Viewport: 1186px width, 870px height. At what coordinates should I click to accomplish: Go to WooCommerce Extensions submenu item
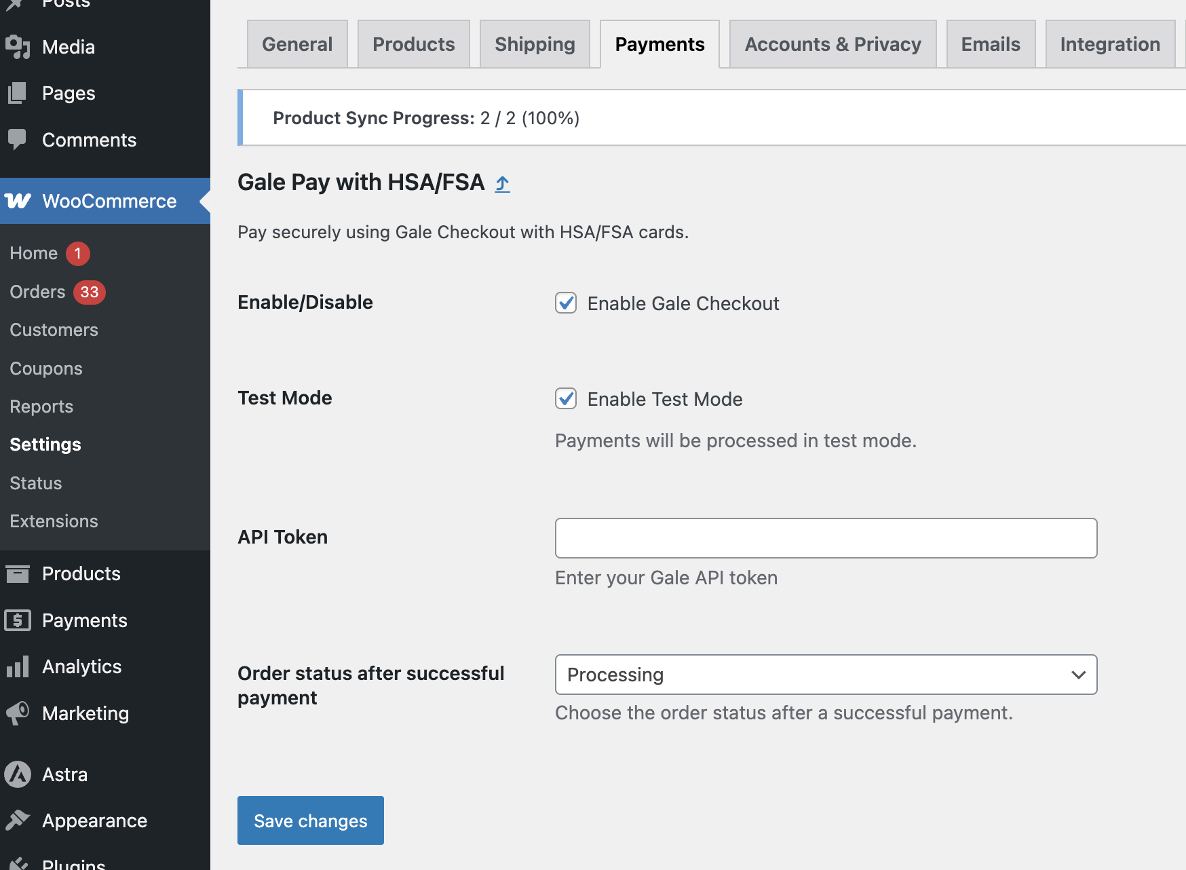pyautogui.click(x=54, y=521)
